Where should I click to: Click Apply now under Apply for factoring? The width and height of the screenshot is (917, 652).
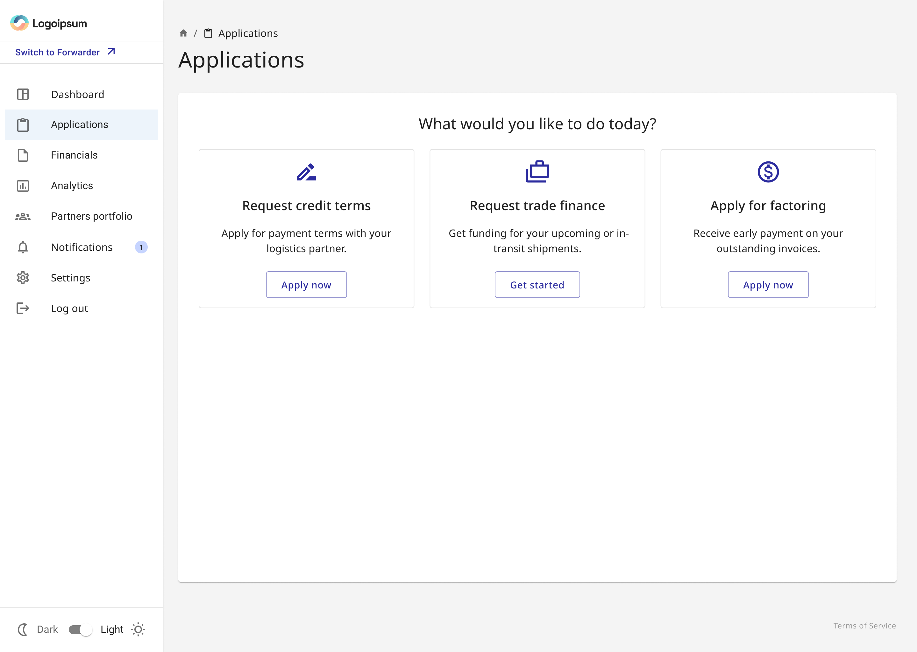click(x=768, y=285)
